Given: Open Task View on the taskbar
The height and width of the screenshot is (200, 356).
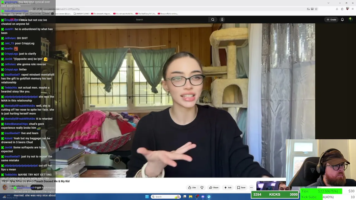Looking at the screenshot, I should click(x=184, y=197).
